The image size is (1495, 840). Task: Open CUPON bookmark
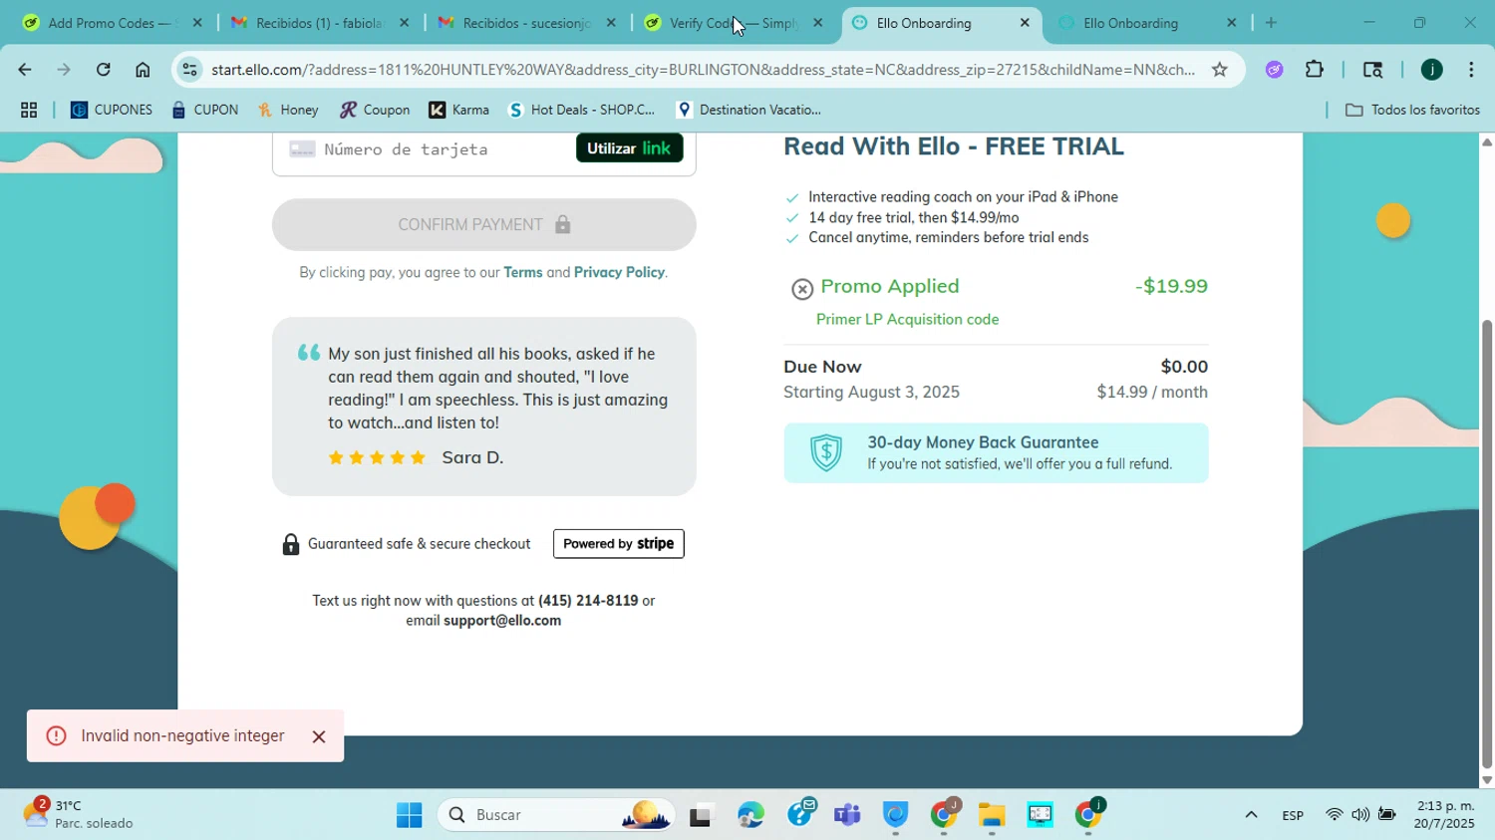pos(204,110)
